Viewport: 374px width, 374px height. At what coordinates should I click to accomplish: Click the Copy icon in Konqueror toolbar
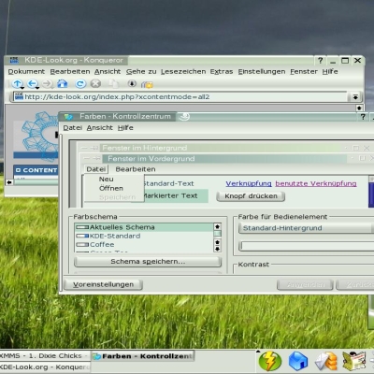pos(113,83)
